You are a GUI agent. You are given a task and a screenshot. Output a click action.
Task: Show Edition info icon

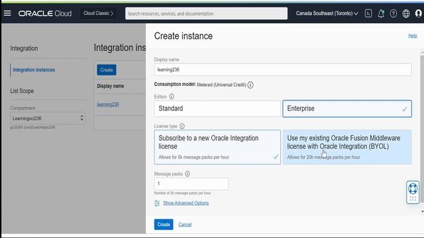click(172, 97)
